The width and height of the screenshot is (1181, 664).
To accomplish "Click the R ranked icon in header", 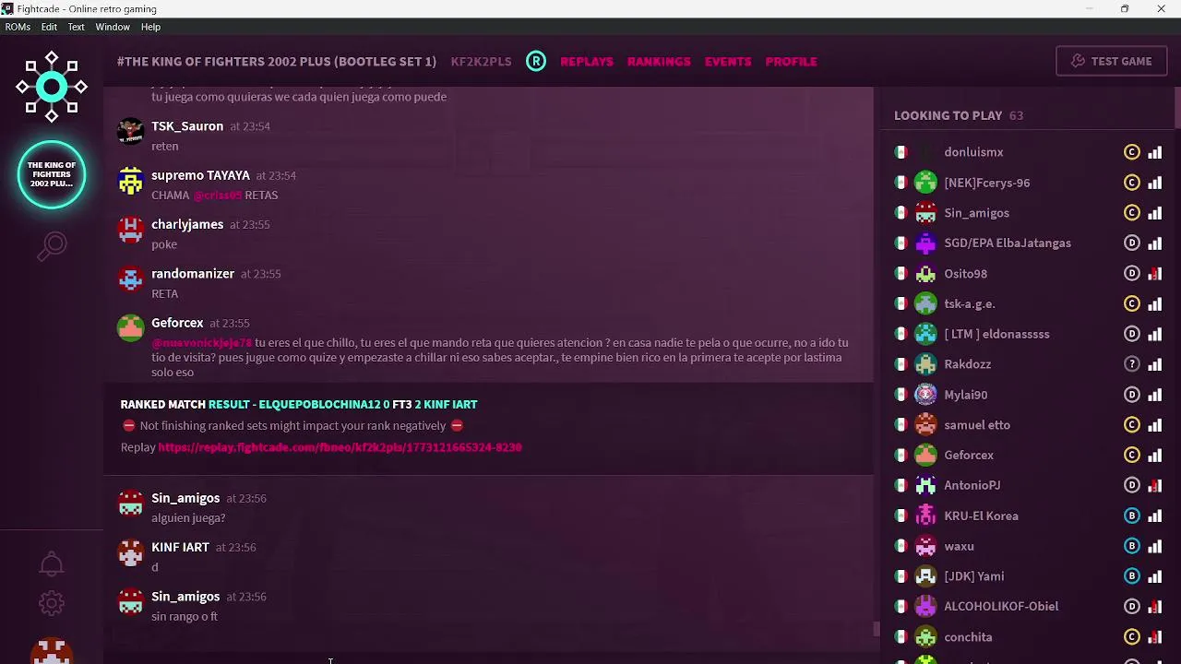I will click(x=536, y=61).
